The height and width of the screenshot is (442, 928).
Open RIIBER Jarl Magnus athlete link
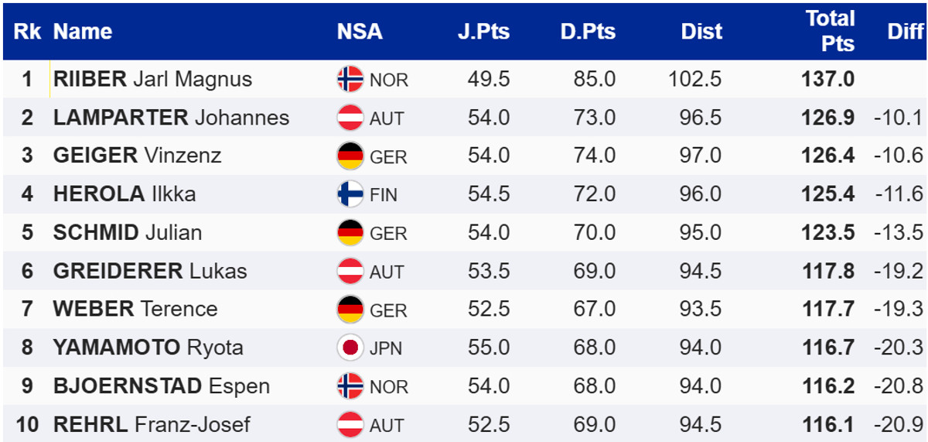point(152,79)
